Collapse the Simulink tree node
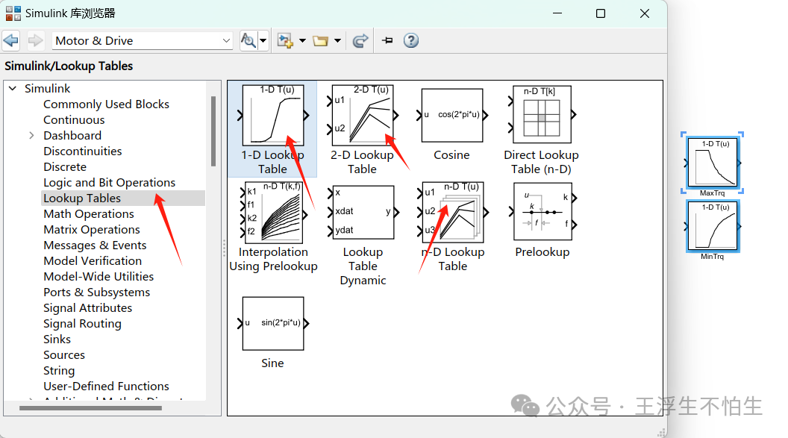 [13, 88]
